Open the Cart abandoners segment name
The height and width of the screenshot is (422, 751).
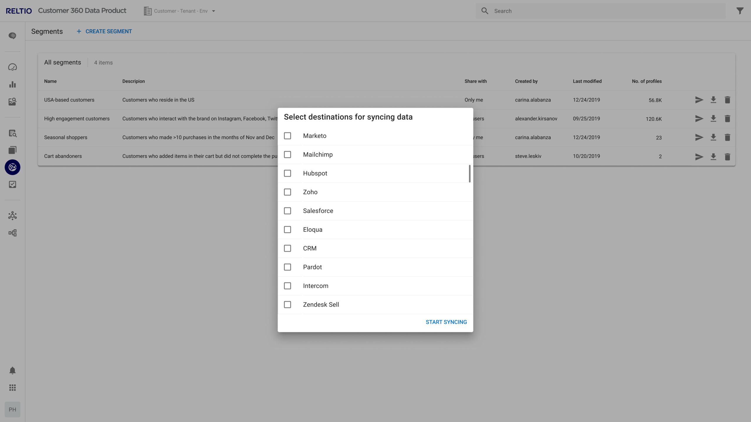[x=63, y=156]
